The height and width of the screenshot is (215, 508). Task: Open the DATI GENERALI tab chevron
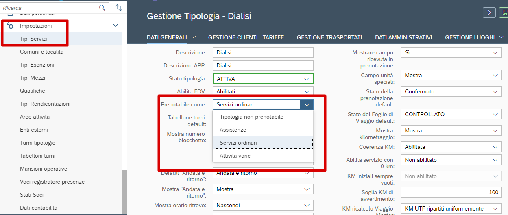194,37
